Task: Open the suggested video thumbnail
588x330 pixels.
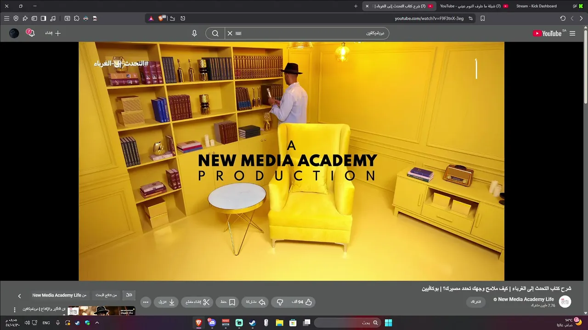Action: (x=102, y=311)
